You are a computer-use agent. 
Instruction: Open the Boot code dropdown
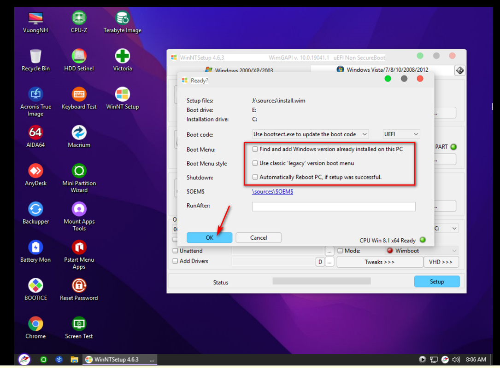pyautogui.click(x=310, y=134)
